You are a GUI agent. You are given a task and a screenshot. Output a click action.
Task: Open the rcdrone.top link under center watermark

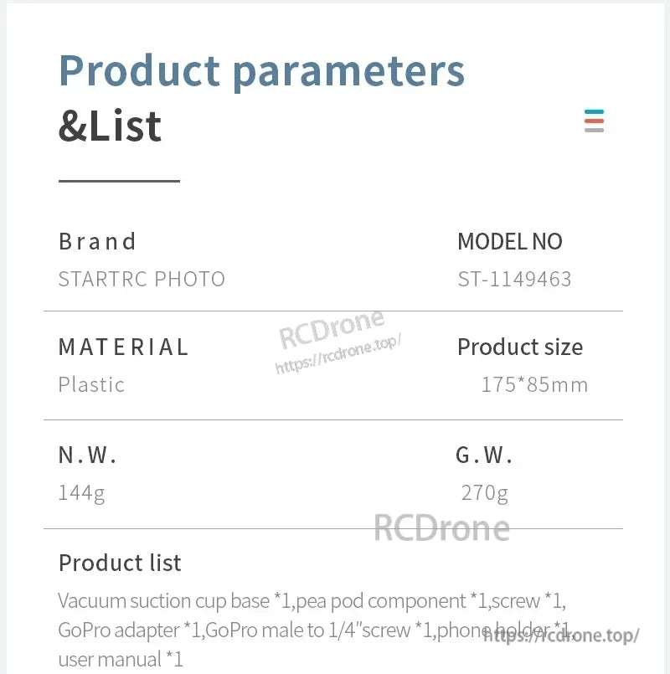pos(339,354)
